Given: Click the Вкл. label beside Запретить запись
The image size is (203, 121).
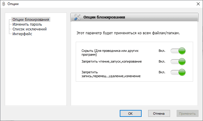Looking at the screenshot, I should pyautogui.click(x=162, y=72).
